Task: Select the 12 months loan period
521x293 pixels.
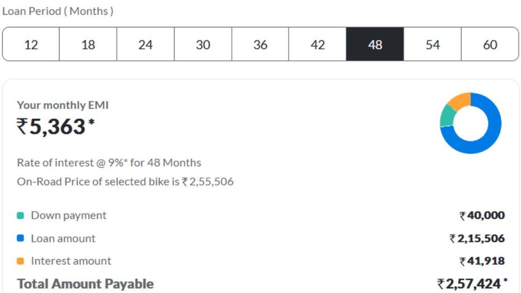Action: pos(31,44)
